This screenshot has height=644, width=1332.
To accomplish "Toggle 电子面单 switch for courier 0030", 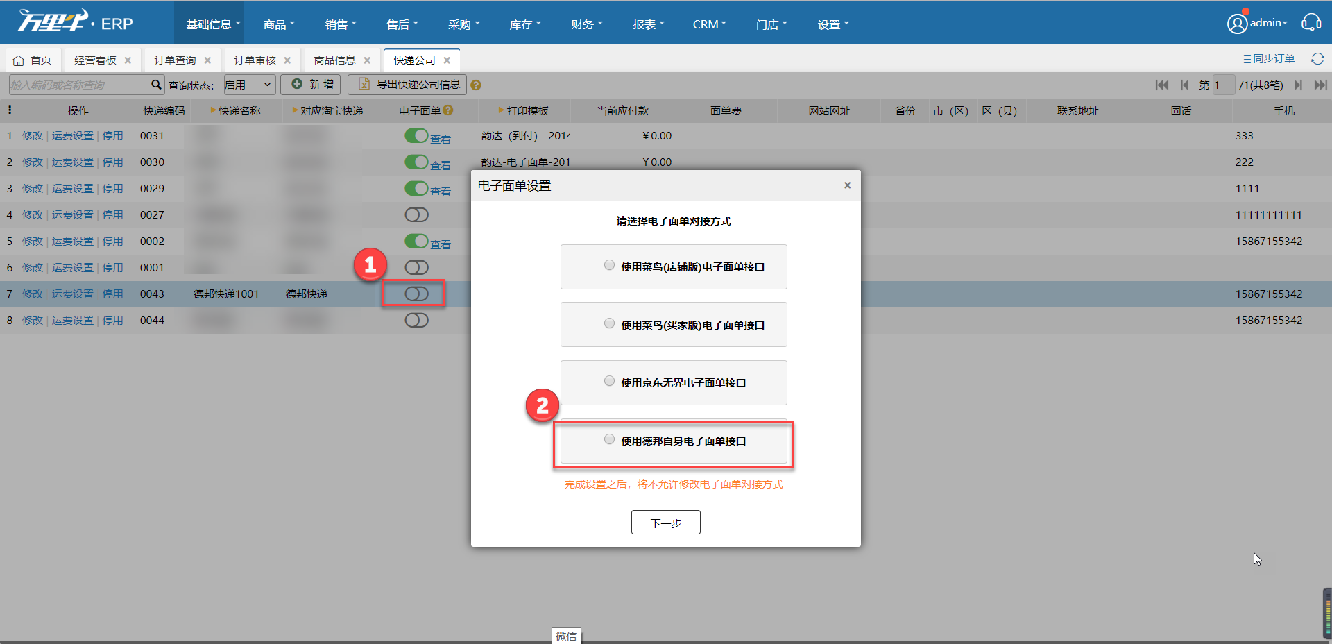I will point(416,162).
